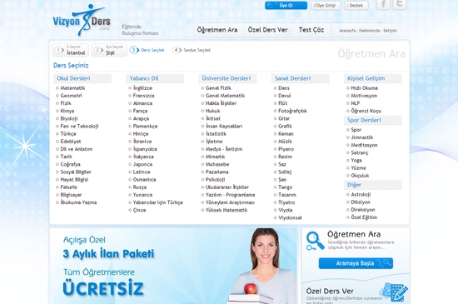458x304 pixels.
Task: Select the Satranç lesson
Action: tap(360, 152)
